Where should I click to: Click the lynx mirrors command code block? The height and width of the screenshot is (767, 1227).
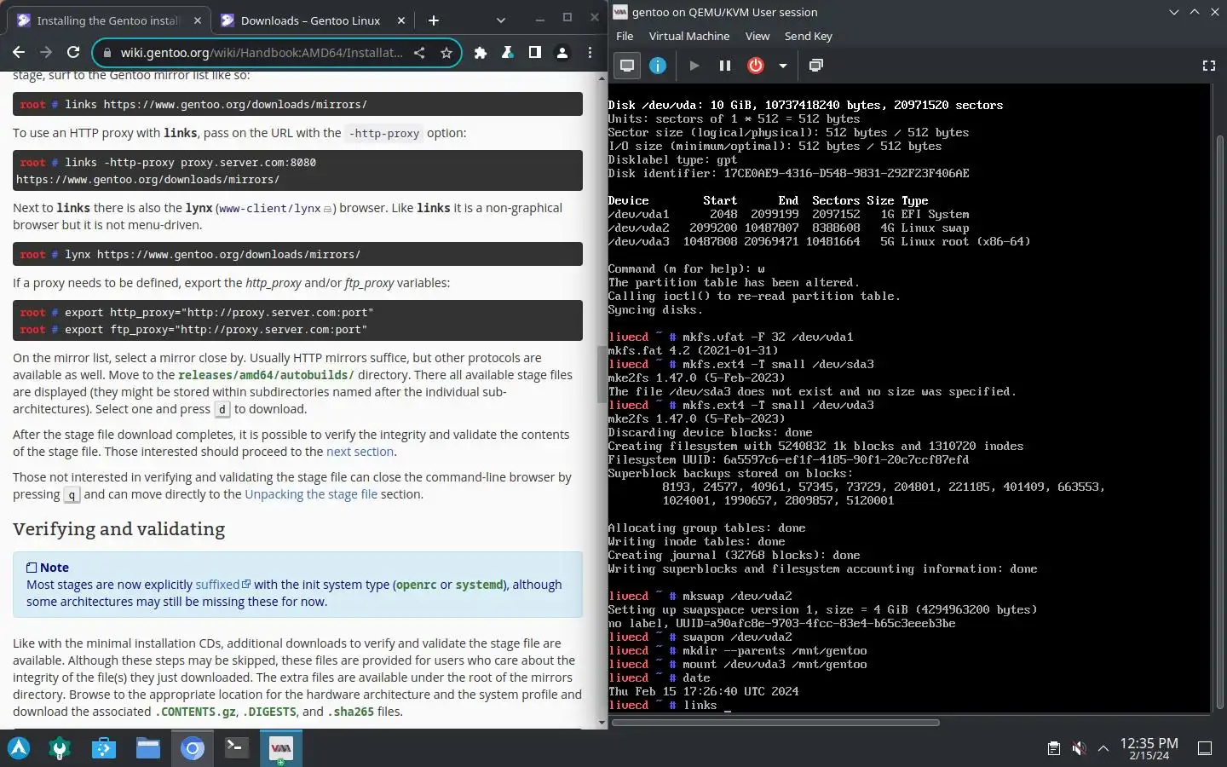coord(297,254)
